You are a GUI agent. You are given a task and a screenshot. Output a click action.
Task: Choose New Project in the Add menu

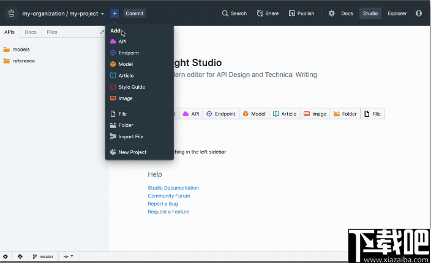point(140,152)
